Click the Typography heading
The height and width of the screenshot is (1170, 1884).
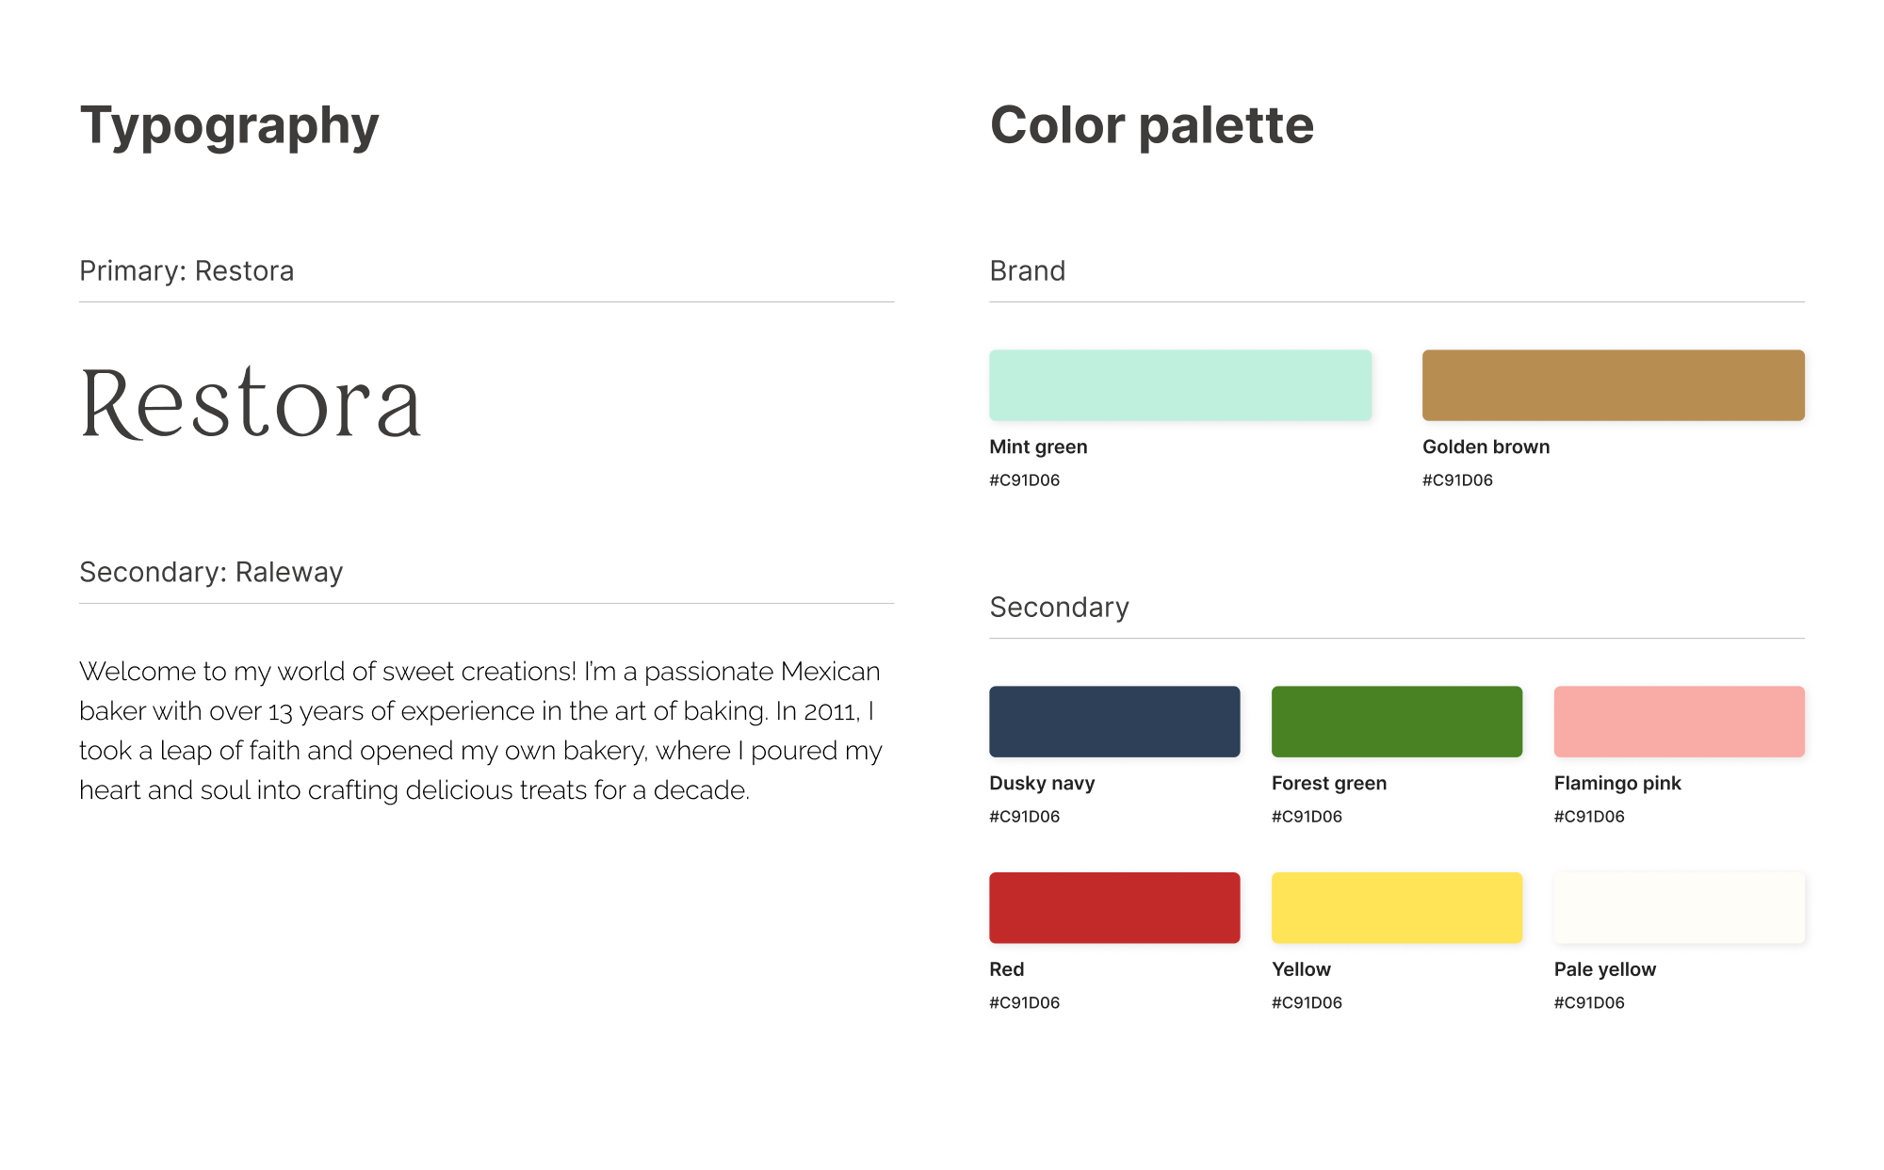[229, 126]
